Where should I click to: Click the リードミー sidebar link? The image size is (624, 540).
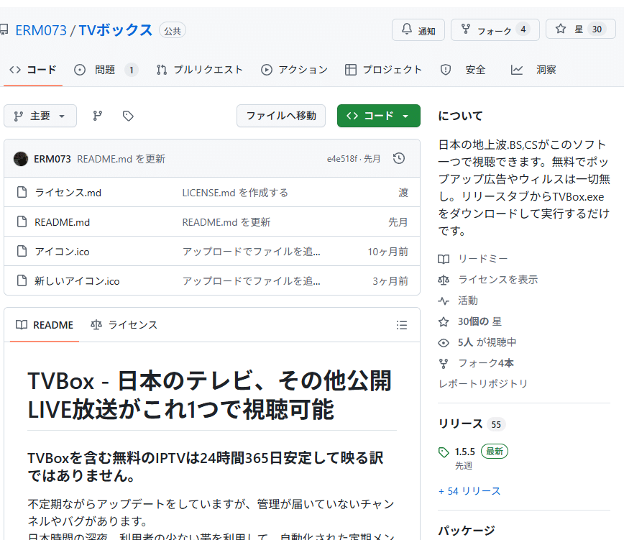[482, 259]
